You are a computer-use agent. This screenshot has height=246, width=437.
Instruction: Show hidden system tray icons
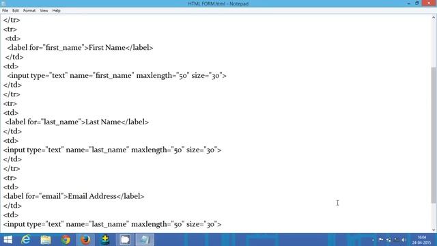click(373, 240)
